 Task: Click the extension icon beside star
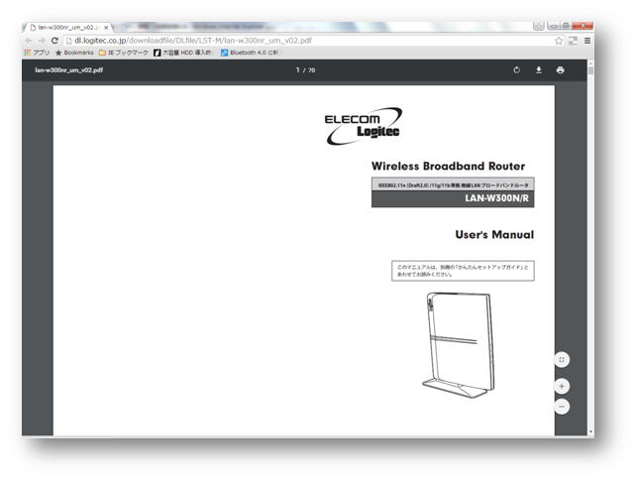pos(573,41)
